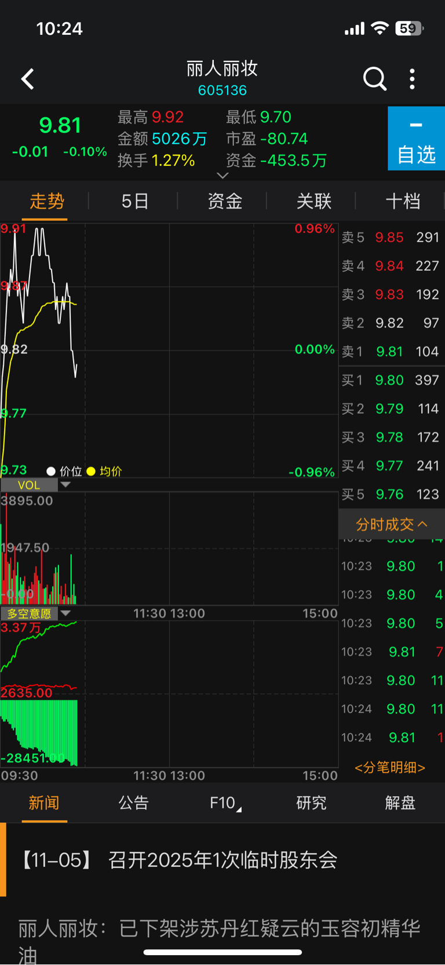The height and width of the screenshot is (965, 445).
Task: Tap the 最低 9.70 value
Action: click(x=275, y=117)
